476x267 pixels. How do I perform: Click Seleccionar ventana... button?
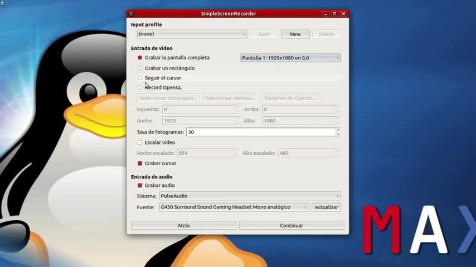[x=230, y=98]
